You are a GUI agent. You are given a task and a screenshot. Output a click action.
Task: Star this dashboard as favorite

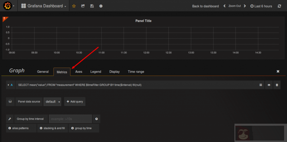pyautogui.click(x=74, y=6)
